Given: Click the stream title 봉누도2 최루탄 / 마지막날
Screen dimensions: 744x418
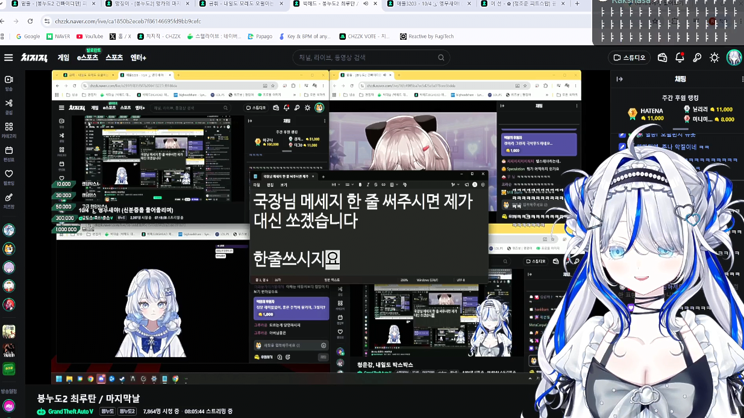Looking at the screenshot, I should tap(88, 398).
